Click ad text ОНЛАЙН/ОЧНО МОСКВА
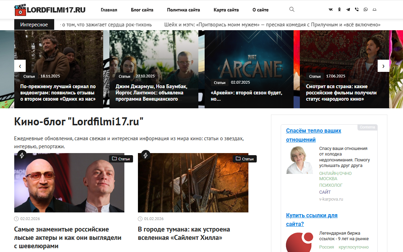The width and height of the screenshot is (403, 252). 335,176
